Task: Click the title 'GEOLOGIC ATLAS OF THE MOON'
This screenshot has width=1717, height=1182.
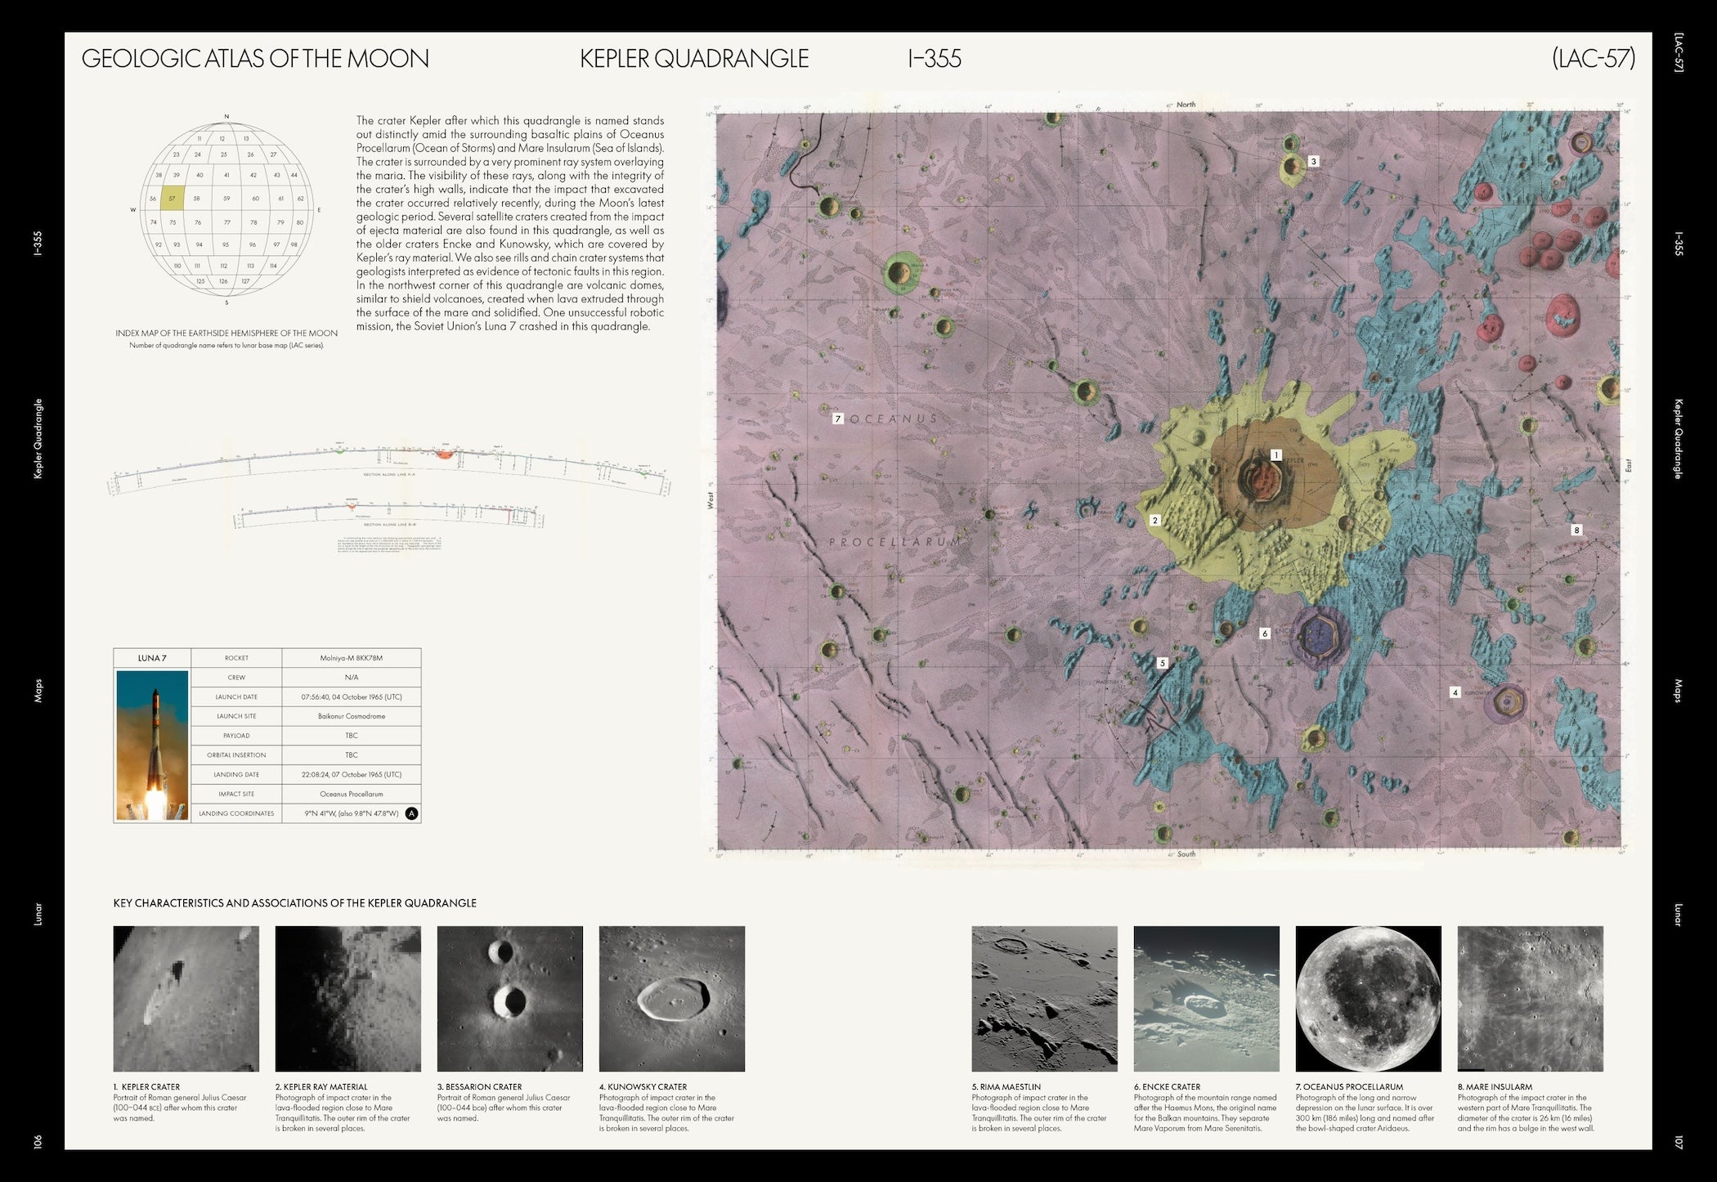Action: pyautogui.click(x=255, y=59)
